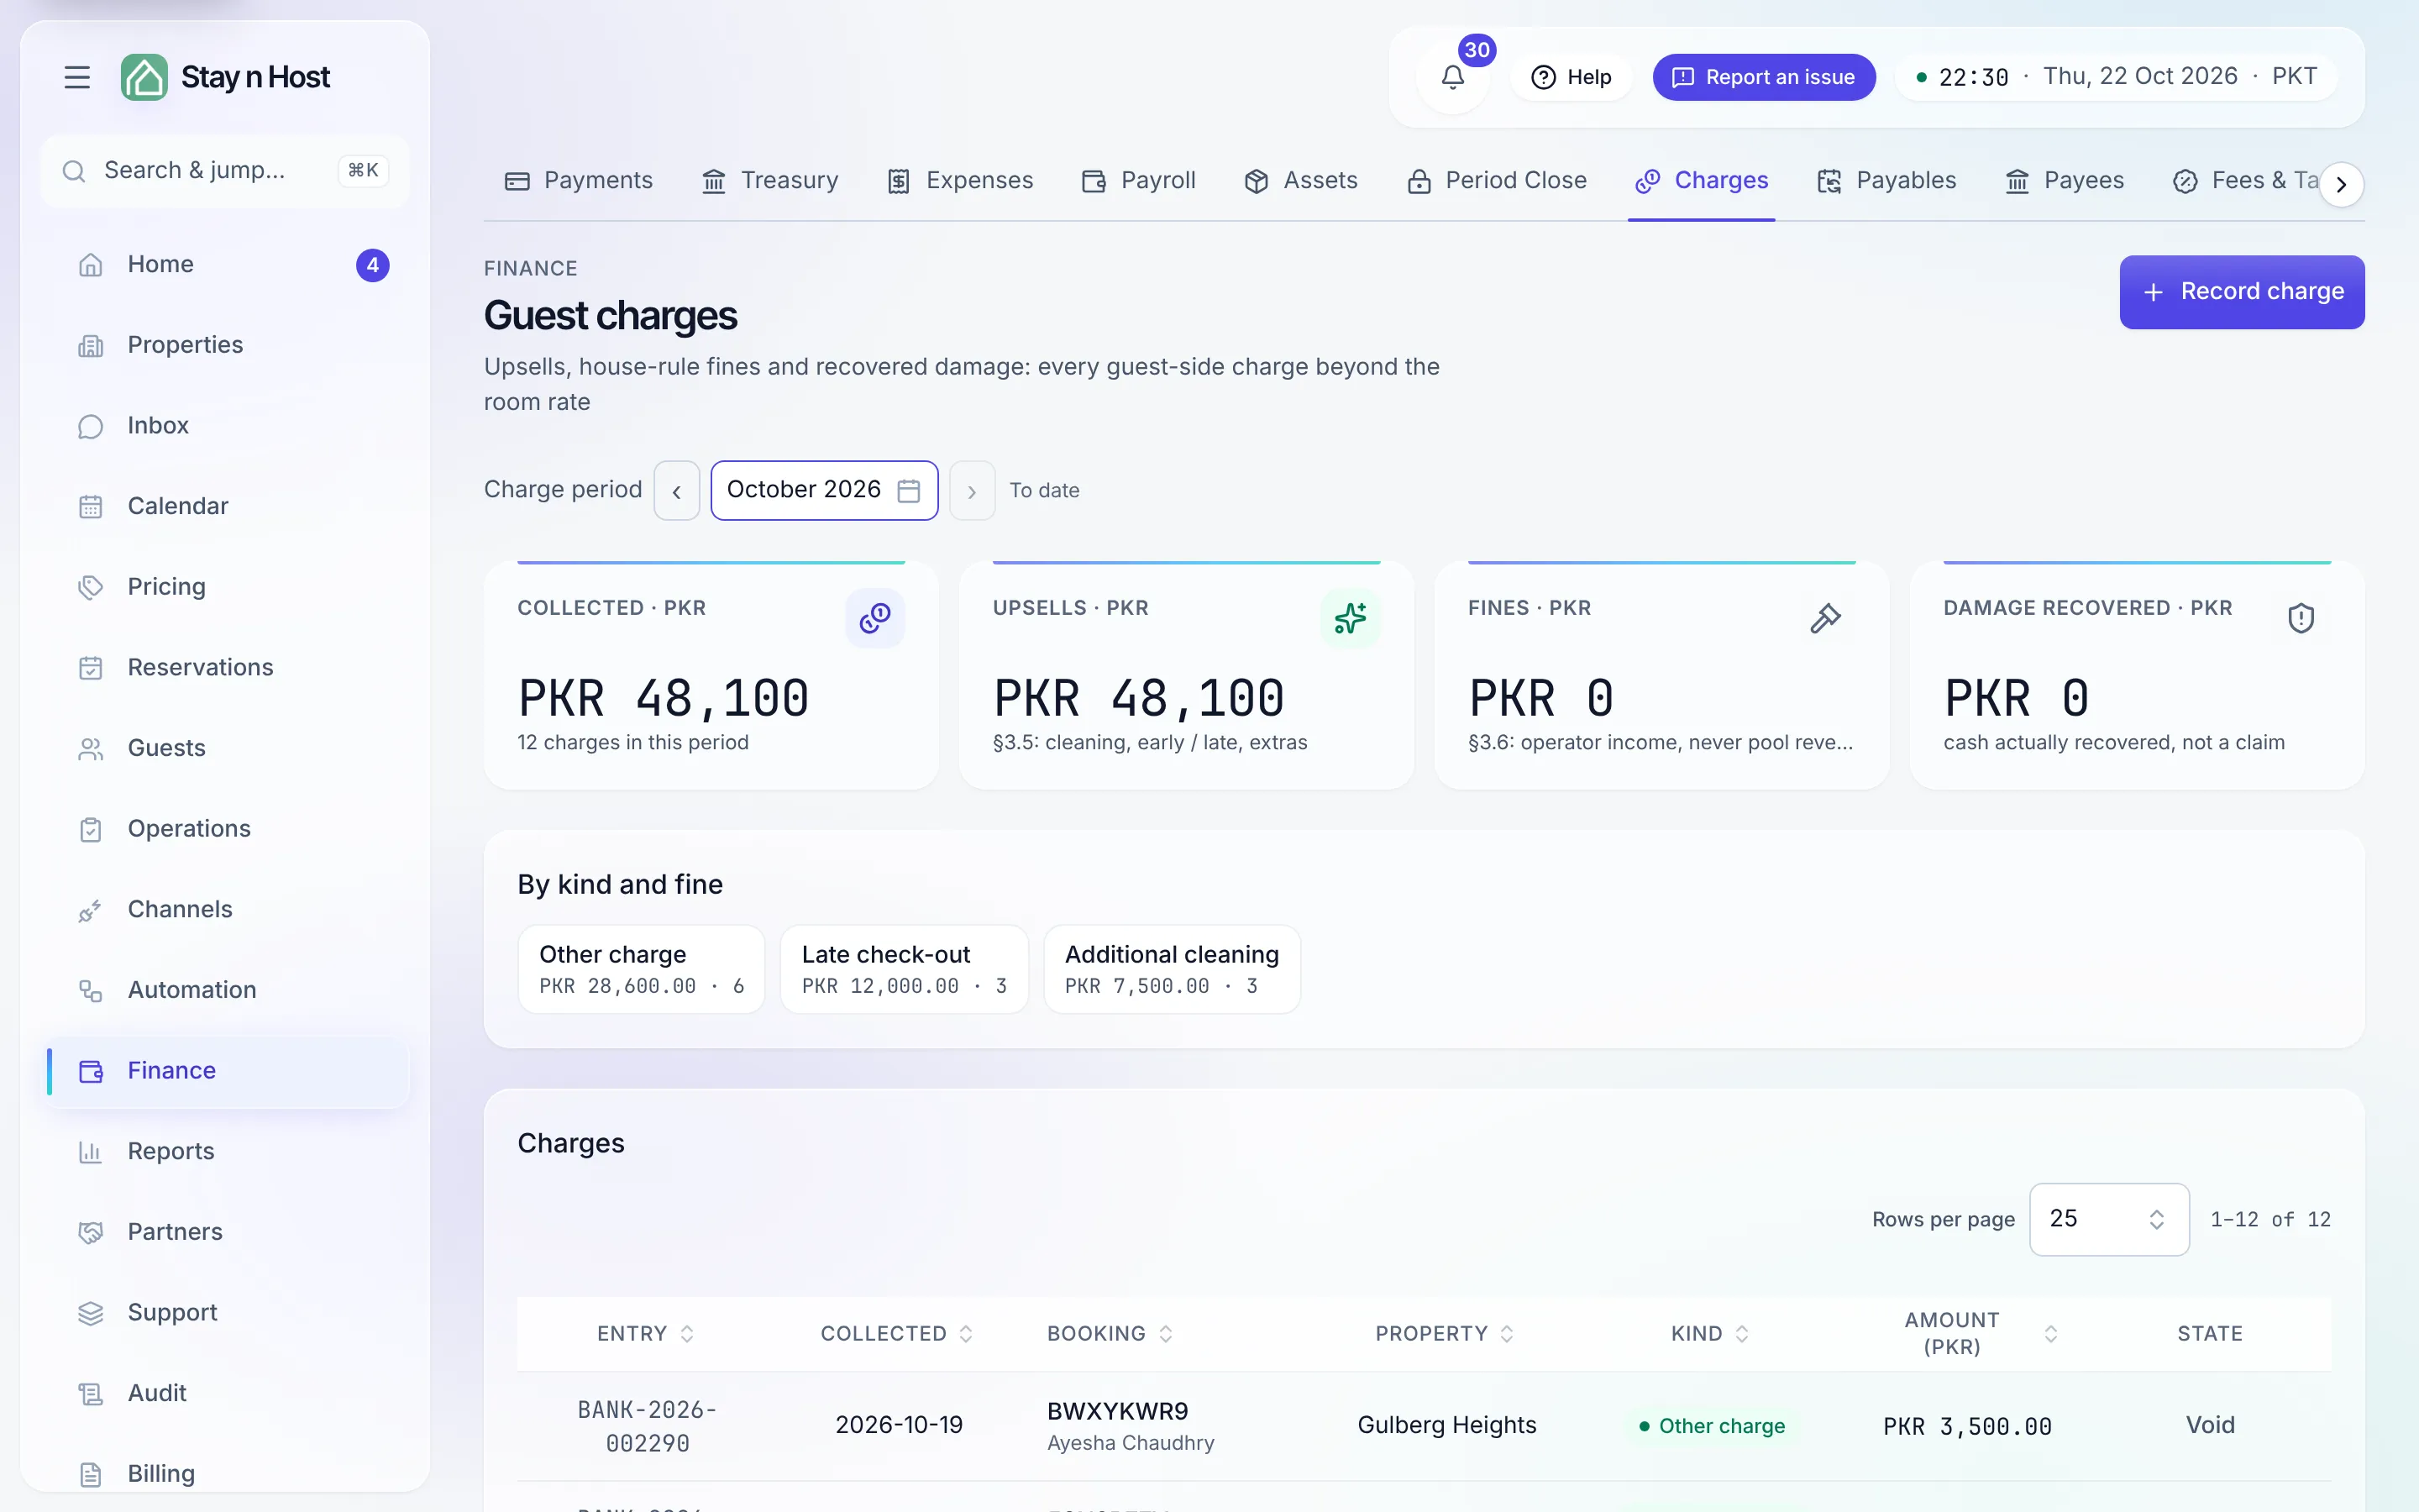Click the 2026-10-19 collected date
The image size is (2419, 1512).
(899, 1425)
